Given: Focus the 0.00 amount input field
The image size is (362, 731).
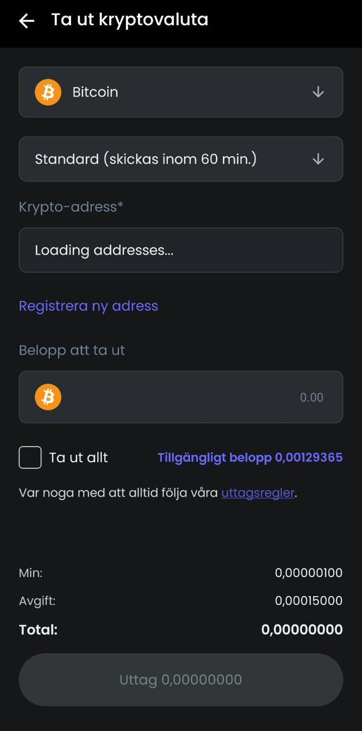Looking at the screenshot, I should tap(181, 397).
